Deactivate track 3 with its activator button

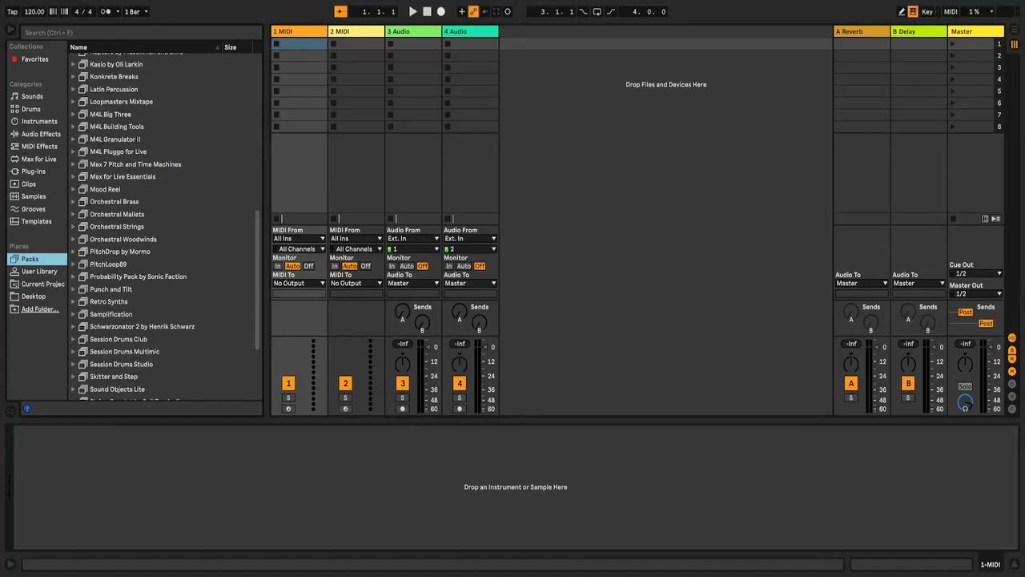click(x=402, y=384)
